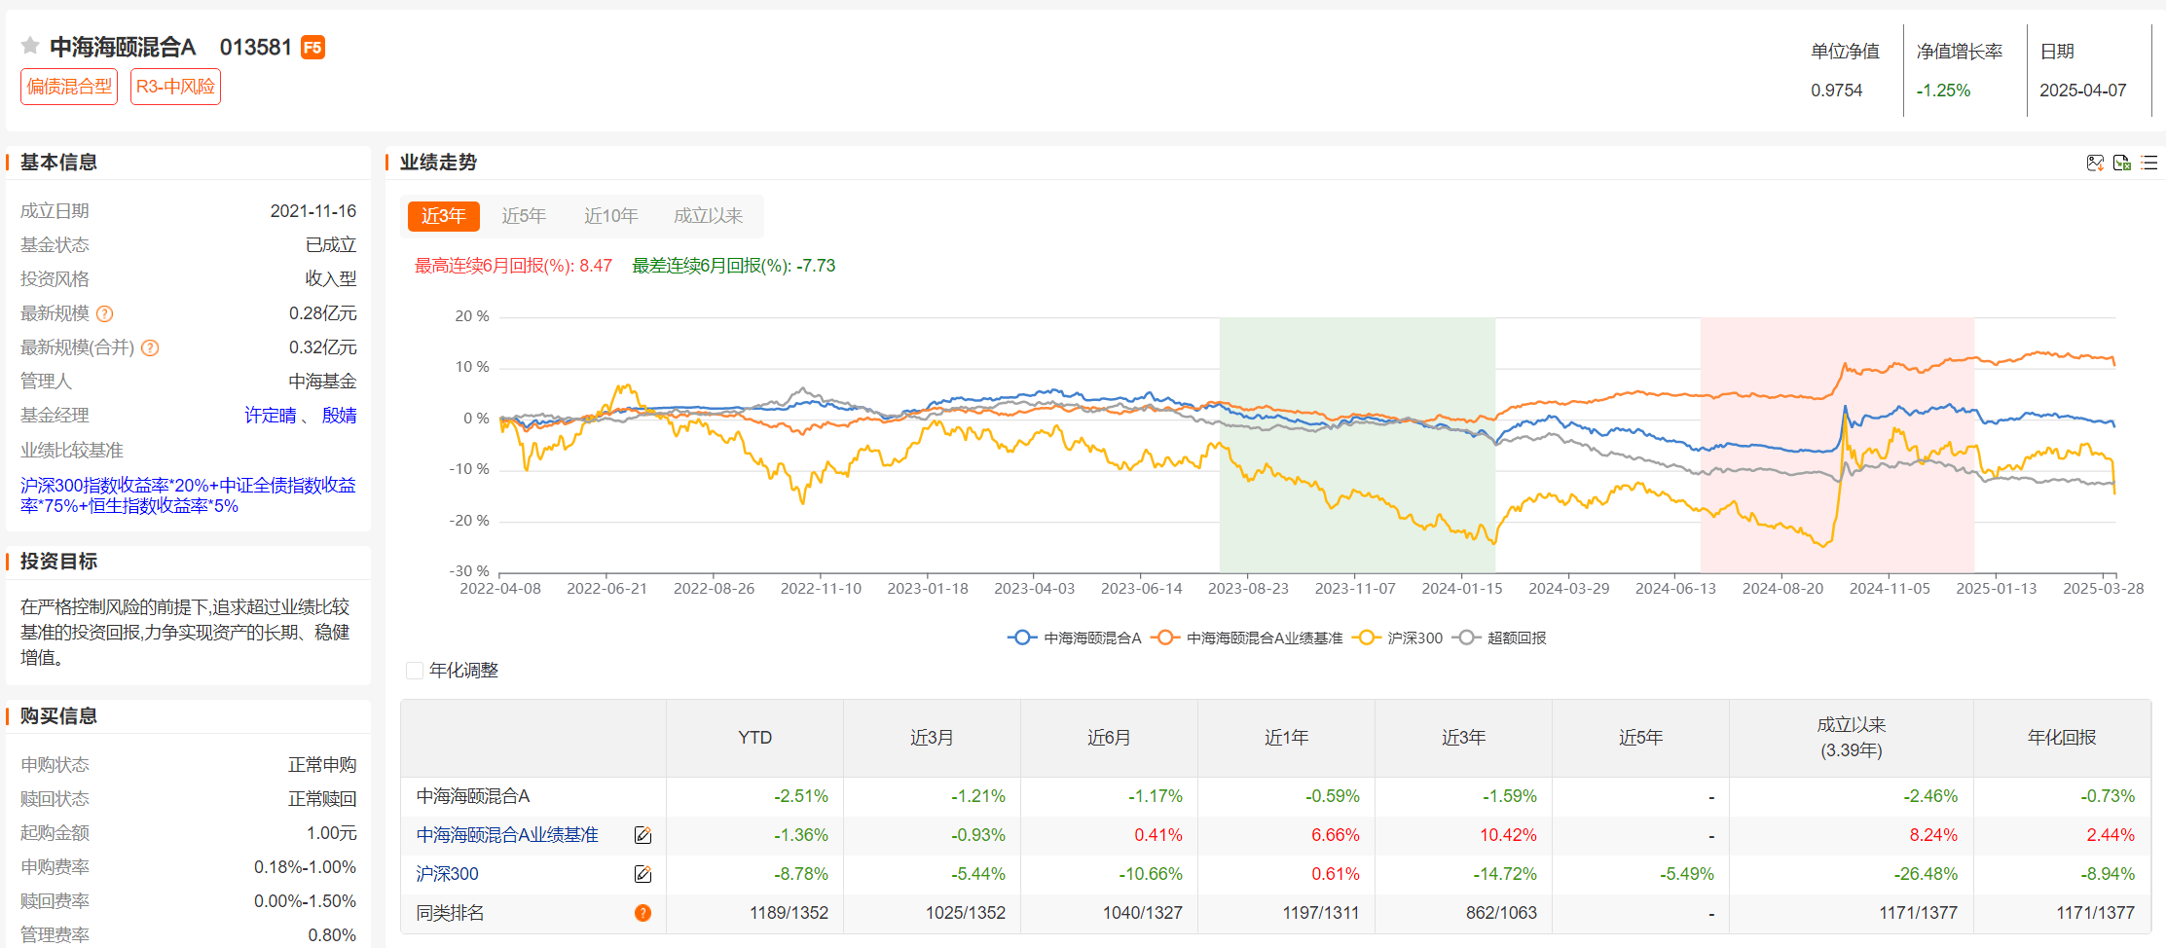Click the 业绩基准 近3年 value 10.42%
The height and width of the screenshot is (948, 2166).
pos(1508,835)
